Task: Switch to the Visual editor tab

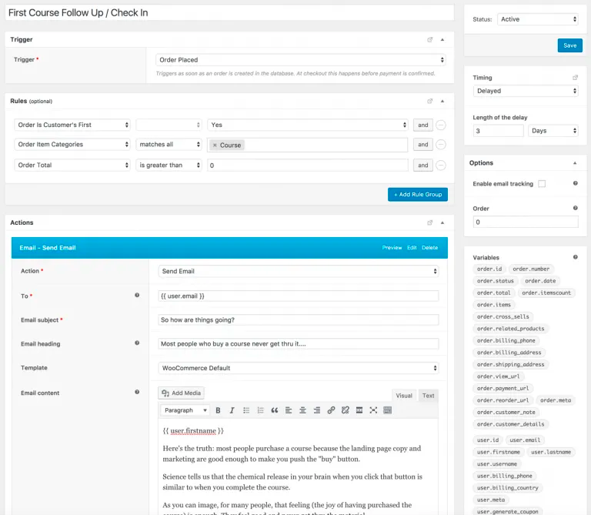Action: 404,396
